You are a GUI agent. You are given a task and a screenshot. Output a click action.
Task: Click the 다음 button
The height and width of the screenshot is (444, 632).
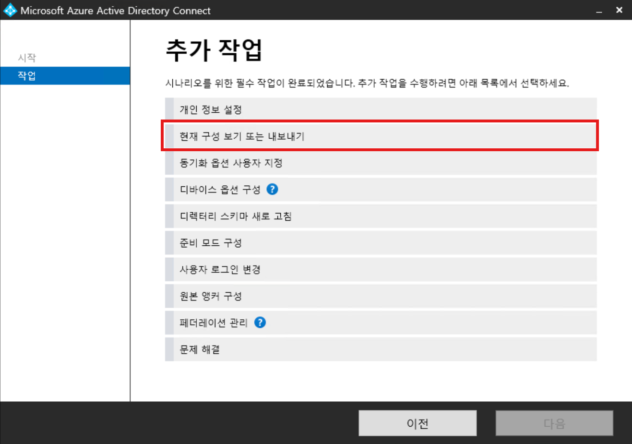[554, 423]
